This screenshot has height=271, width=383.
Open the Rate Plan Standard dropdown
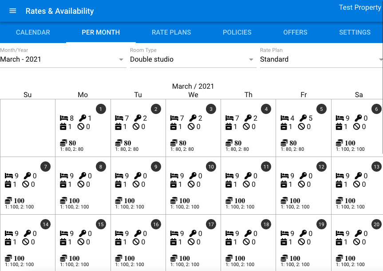click(321, 59)
